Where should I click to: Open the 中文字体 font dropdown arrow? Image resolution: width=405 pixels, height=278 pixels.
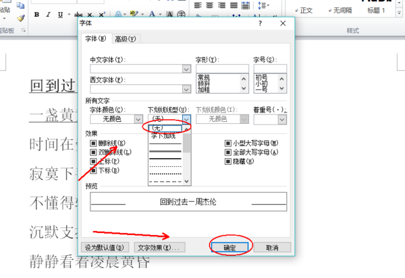pyautogui.click(x=186, y=69)
